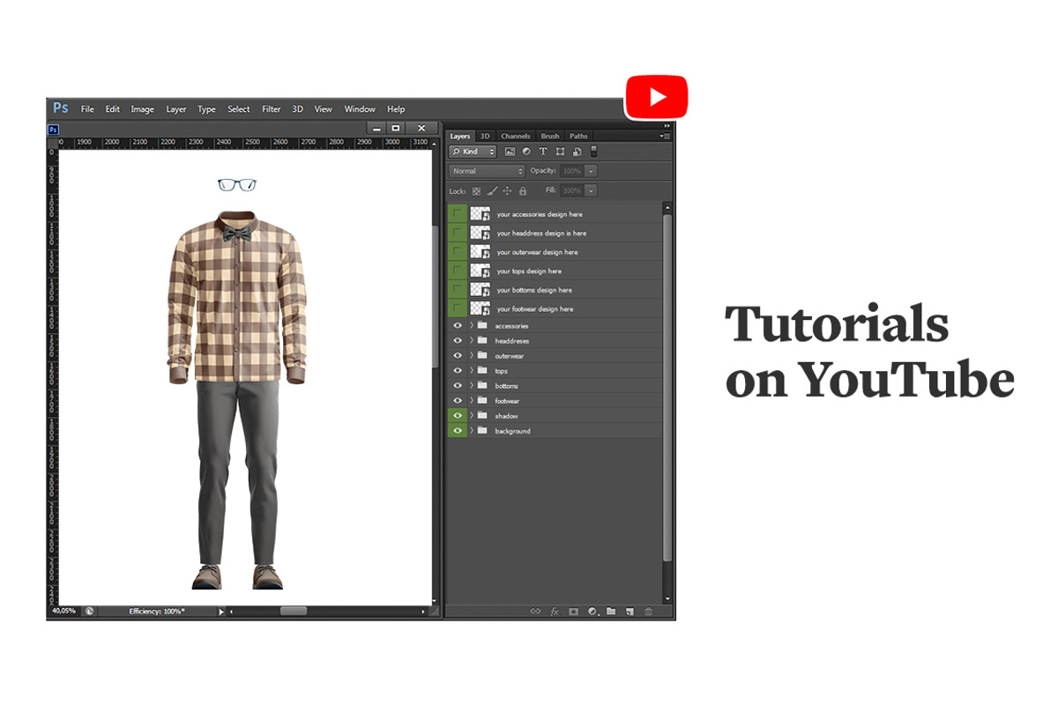The height and width of the screenshot is (705, 1058).
Task: Open the File menu
Action: coord(87,109)
